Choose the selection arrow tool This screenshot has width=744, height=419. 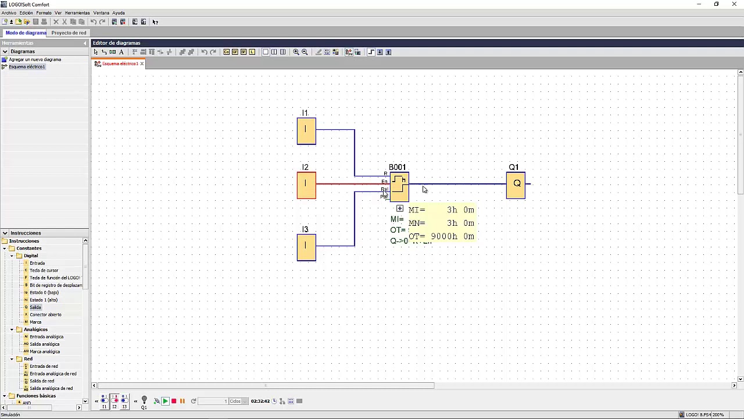click(x=96, y=52)
